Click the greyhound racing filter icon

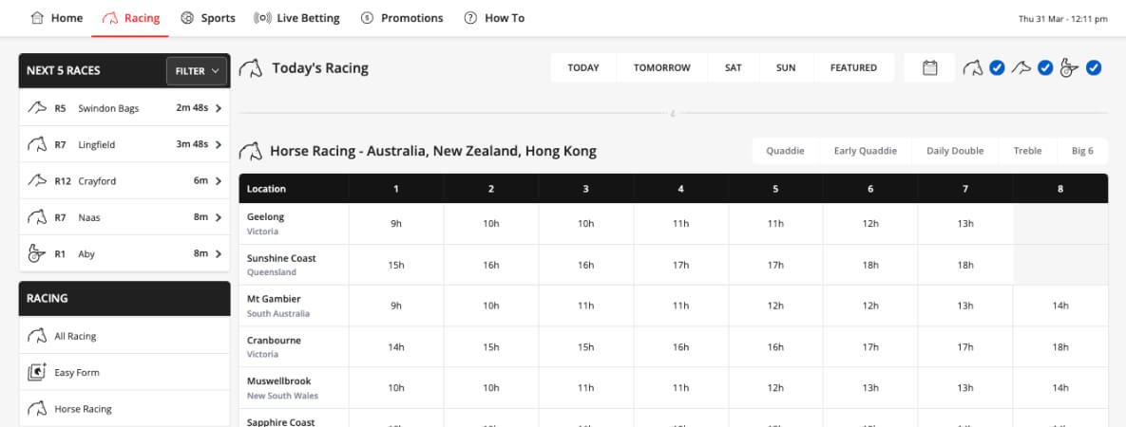point(1021,67)
